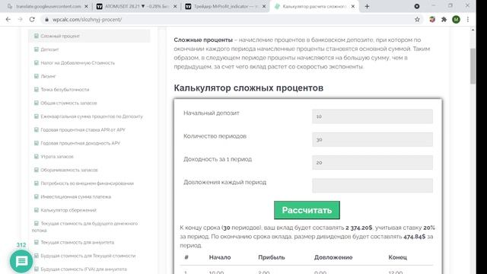This screenshot has height=274, width=487.
Task: Open the green M profile avatar
Action: pos(456,19)
